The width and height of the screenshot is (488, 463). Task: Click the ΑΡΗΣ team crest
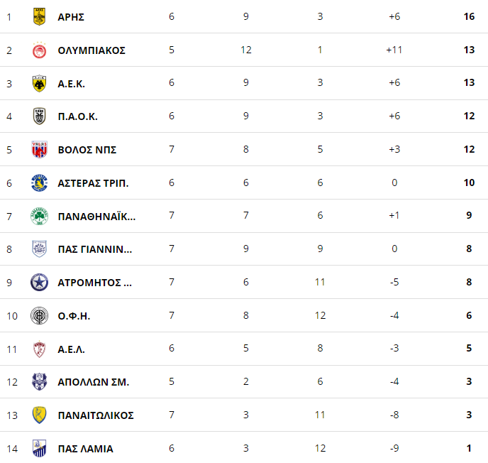(39, 16)
